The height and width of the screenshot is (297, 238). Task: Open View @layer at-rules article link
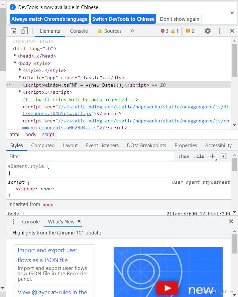[52, 292]
